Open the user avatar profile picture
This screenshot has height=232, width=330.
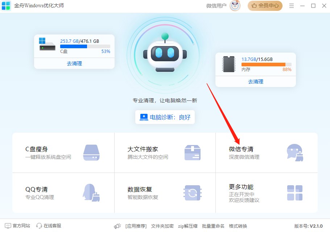(235, 6)
